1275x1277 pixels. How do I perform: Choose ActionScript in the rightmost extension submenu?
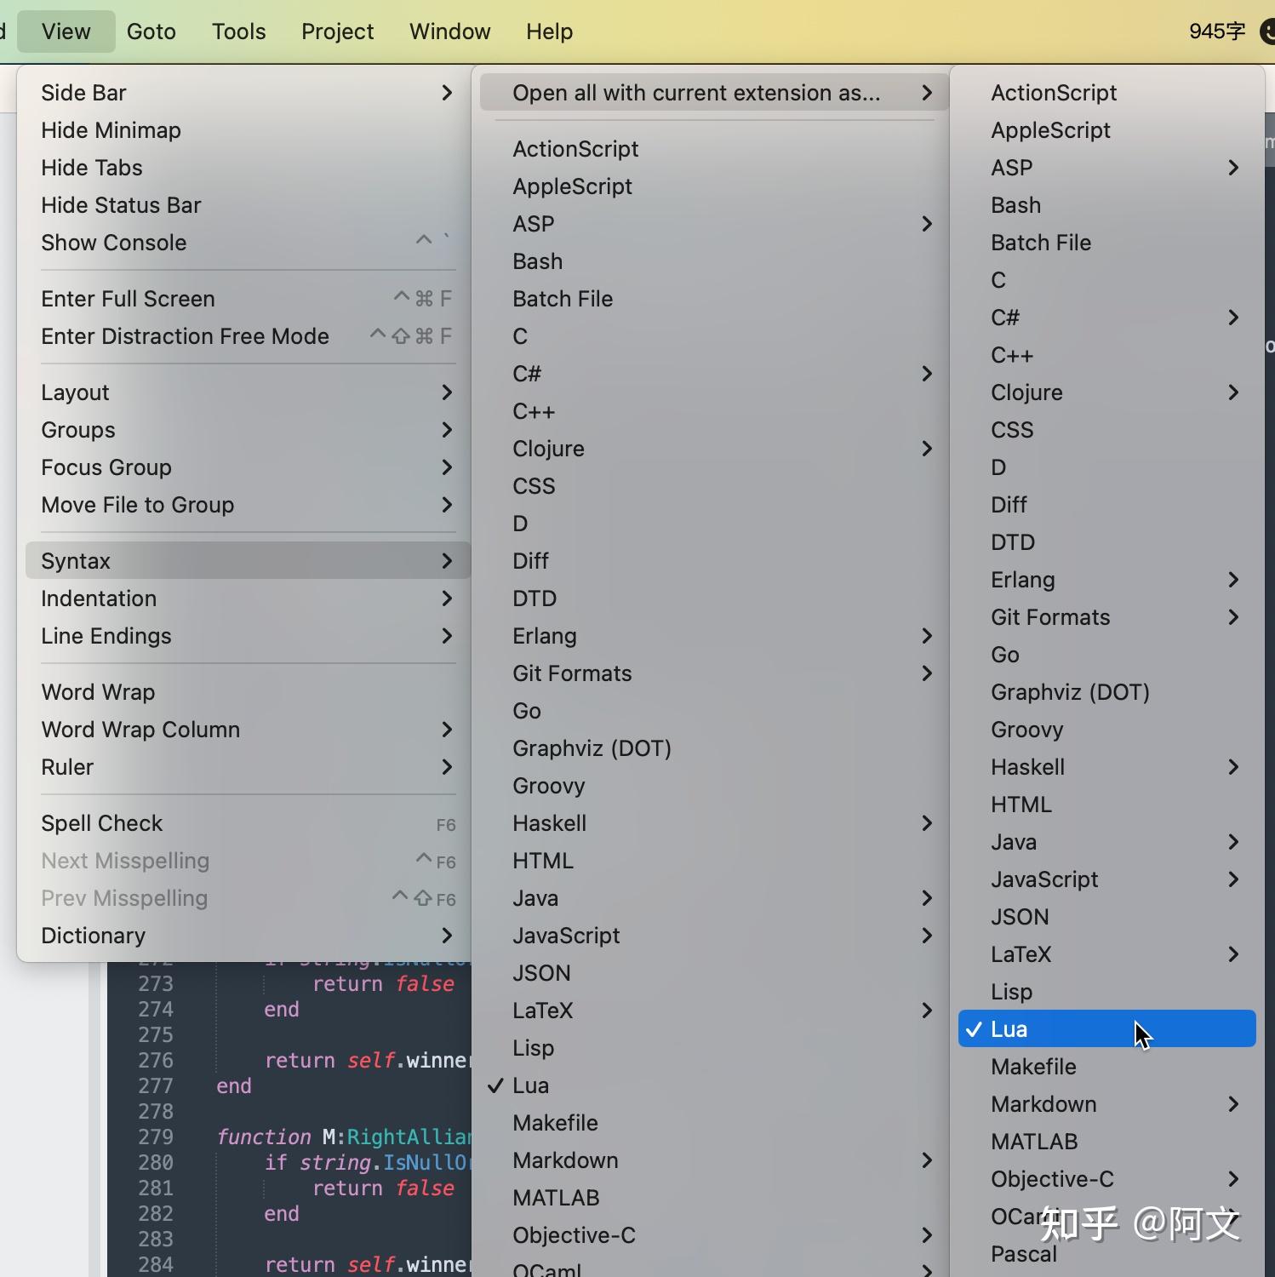(x=1106, y=93)
